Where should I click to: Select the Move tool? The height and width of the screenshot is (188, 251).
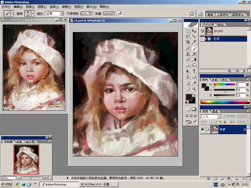[194, 31]
